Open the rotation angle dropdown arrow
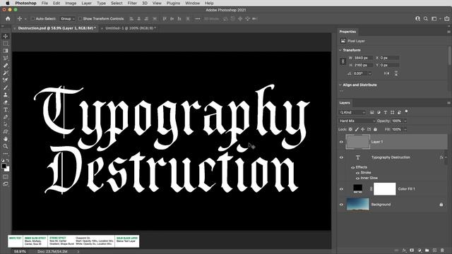The image size is (452, 254). point(370,73)
